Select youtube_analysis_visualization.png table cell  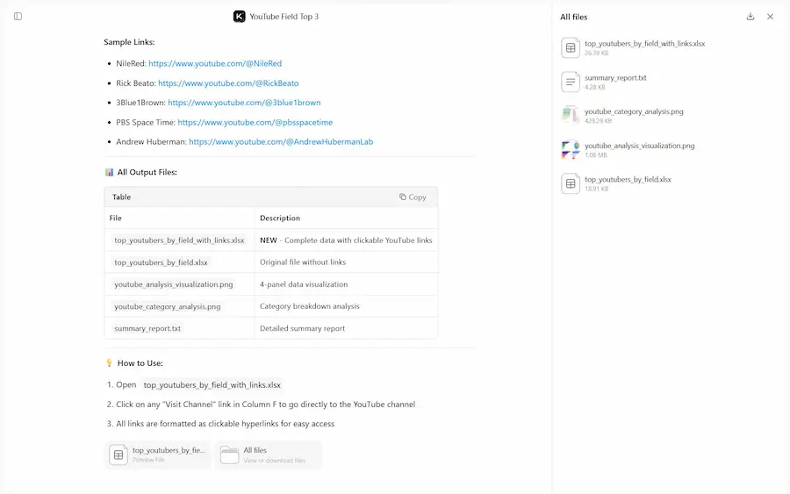pos(179,284)
